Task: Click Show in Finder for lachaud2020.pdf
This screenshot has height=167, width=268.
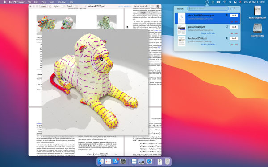Action: tap(208, 45)
